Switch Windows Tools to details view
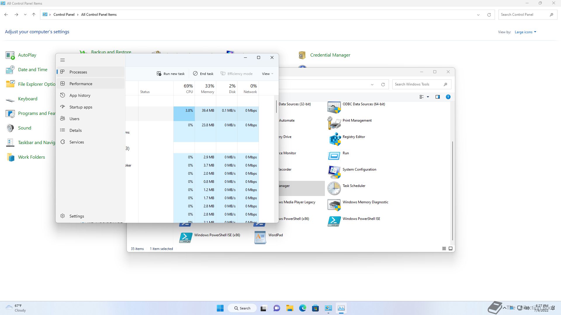This screenshot has height=315, width=561. coord(444,249)
